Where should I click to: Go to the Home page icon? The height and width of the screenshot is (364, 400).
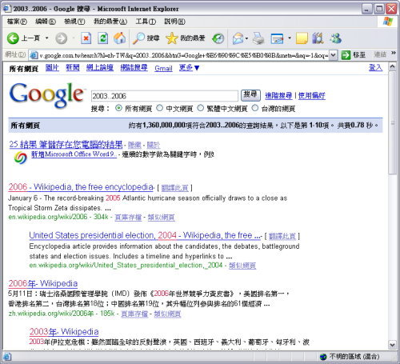(x=119, y=38)
